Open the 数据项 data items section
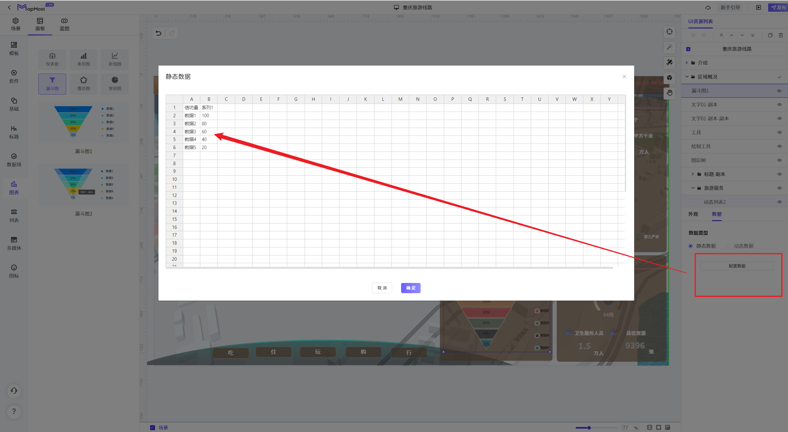The image size is (788, 432). coord(14,160)
